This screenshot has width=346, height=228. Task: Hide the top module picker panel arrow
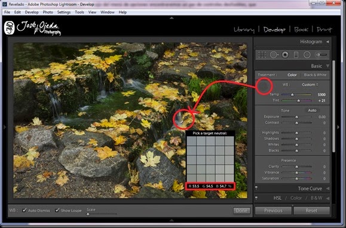click(172, 18)
